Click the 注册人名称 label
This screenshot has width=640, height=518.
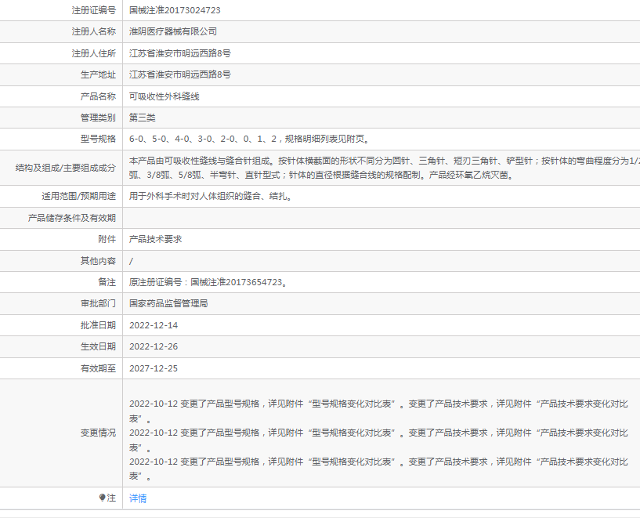click(94, 31)
